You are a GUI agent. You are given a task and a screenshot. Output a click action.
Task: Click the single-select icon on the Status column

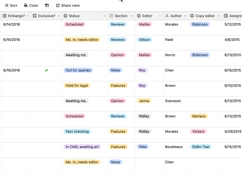[65, 16]
